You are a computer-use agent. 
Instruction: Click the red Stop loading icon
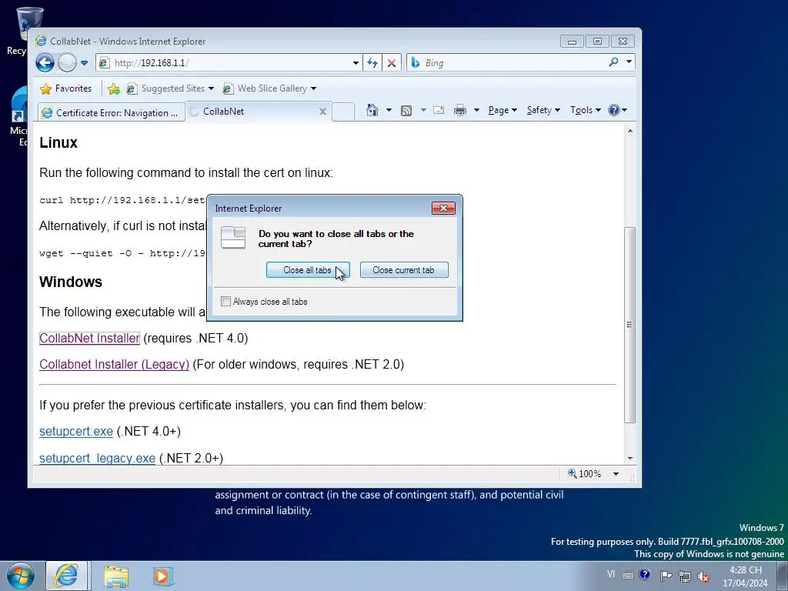pos(392,63)
